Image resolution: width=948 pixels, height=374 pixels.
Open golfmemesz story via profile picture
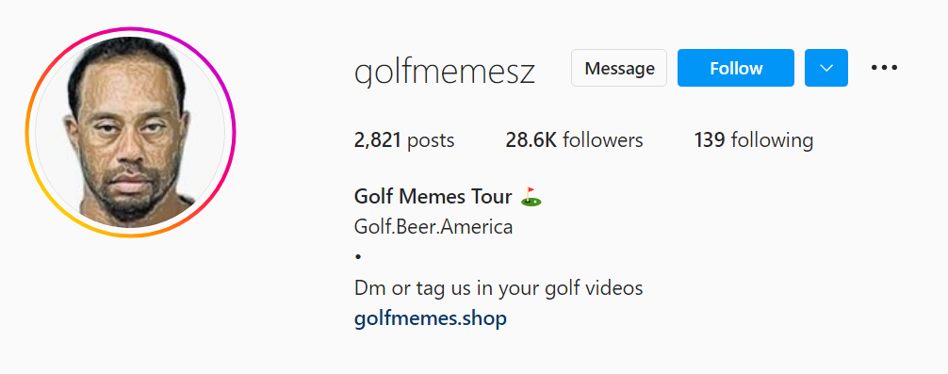(131, 132)
